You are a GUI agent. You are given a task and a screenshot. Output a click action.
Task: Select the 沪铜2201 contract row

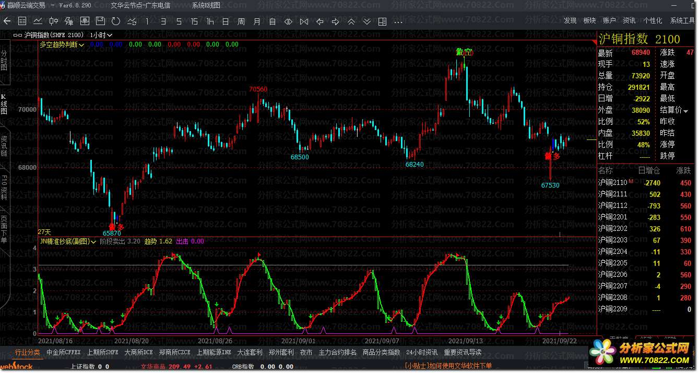click(x=647, y=217)
